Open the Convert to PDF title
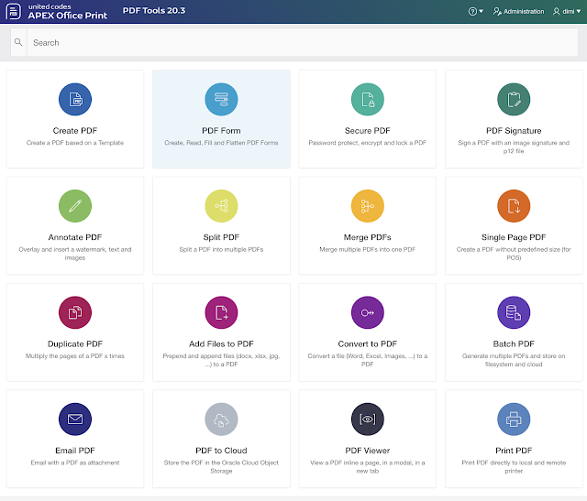 point(367,343)
